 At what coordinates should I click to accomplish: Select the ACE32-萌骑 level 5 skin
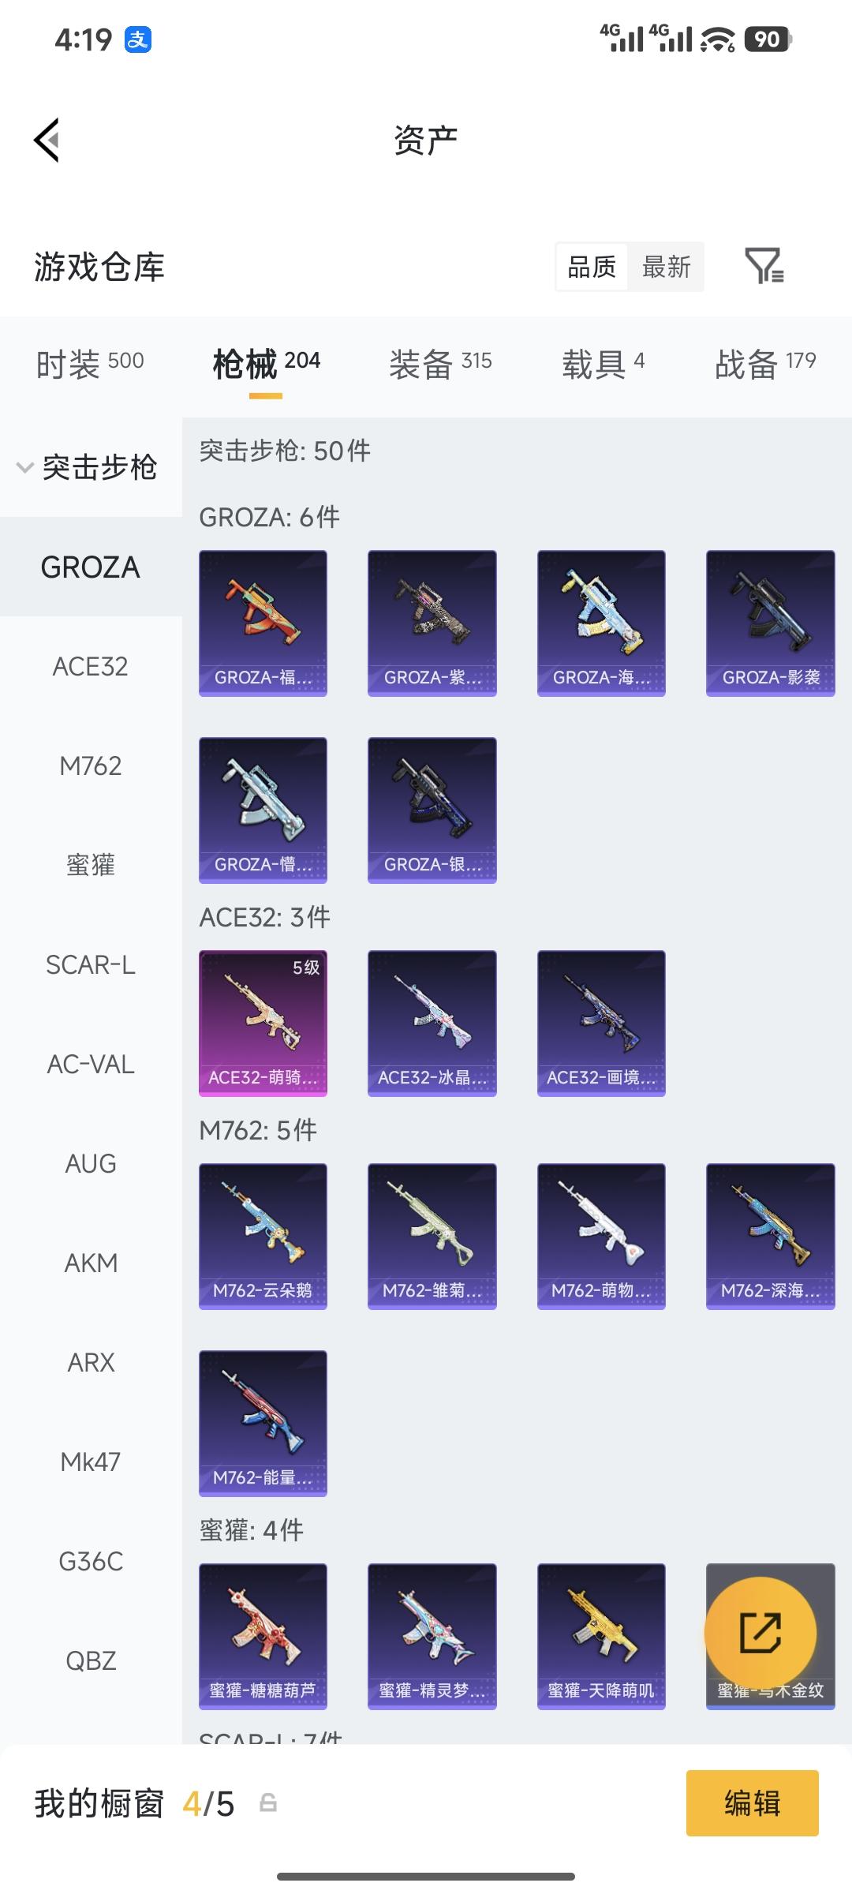[x=263, y=1024]
